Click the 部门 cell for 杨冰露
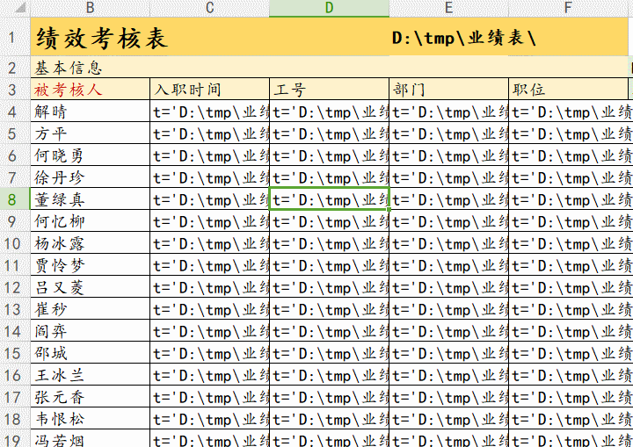This screenshot has width=633, height=447. point(448,243)
